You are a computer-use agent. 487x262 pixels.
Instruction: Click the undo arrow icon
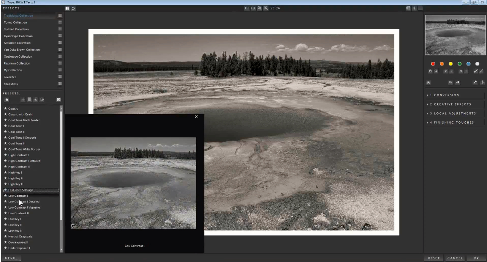[x=450, y=82]
